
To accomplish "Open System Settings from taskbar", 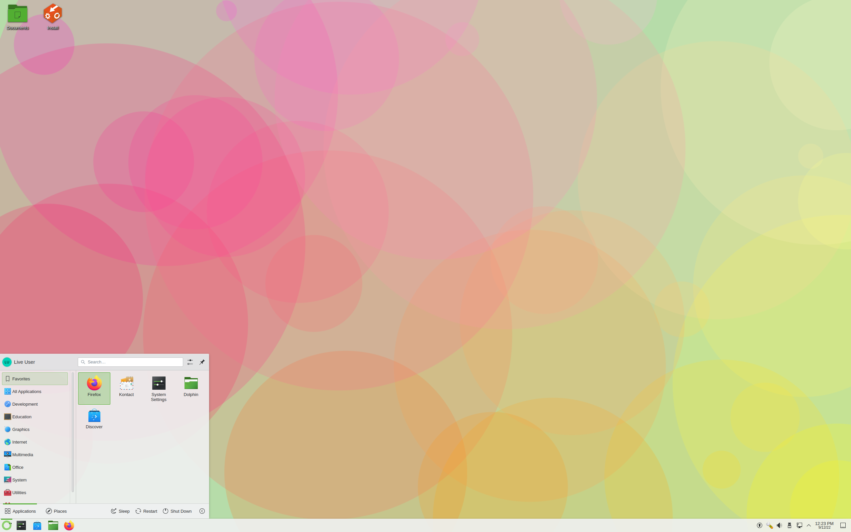I will pos(21,526).
